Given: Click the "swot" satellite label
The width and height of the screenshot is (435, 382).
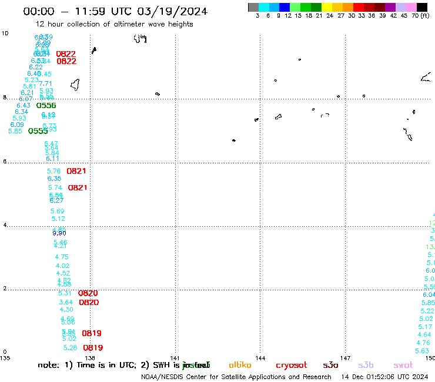Looking at the screenshot, I should (x=403, y=366).
